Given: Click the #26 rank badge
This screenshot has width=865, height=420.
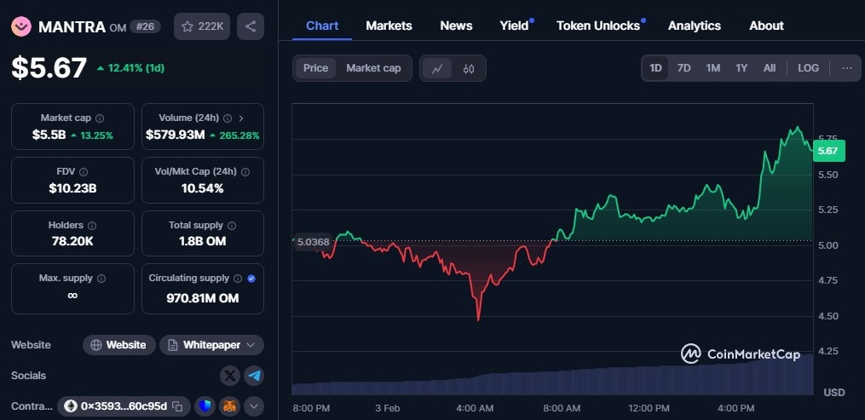Looking at the screenshot, I should pyautogui.click(x=145, y=26).
